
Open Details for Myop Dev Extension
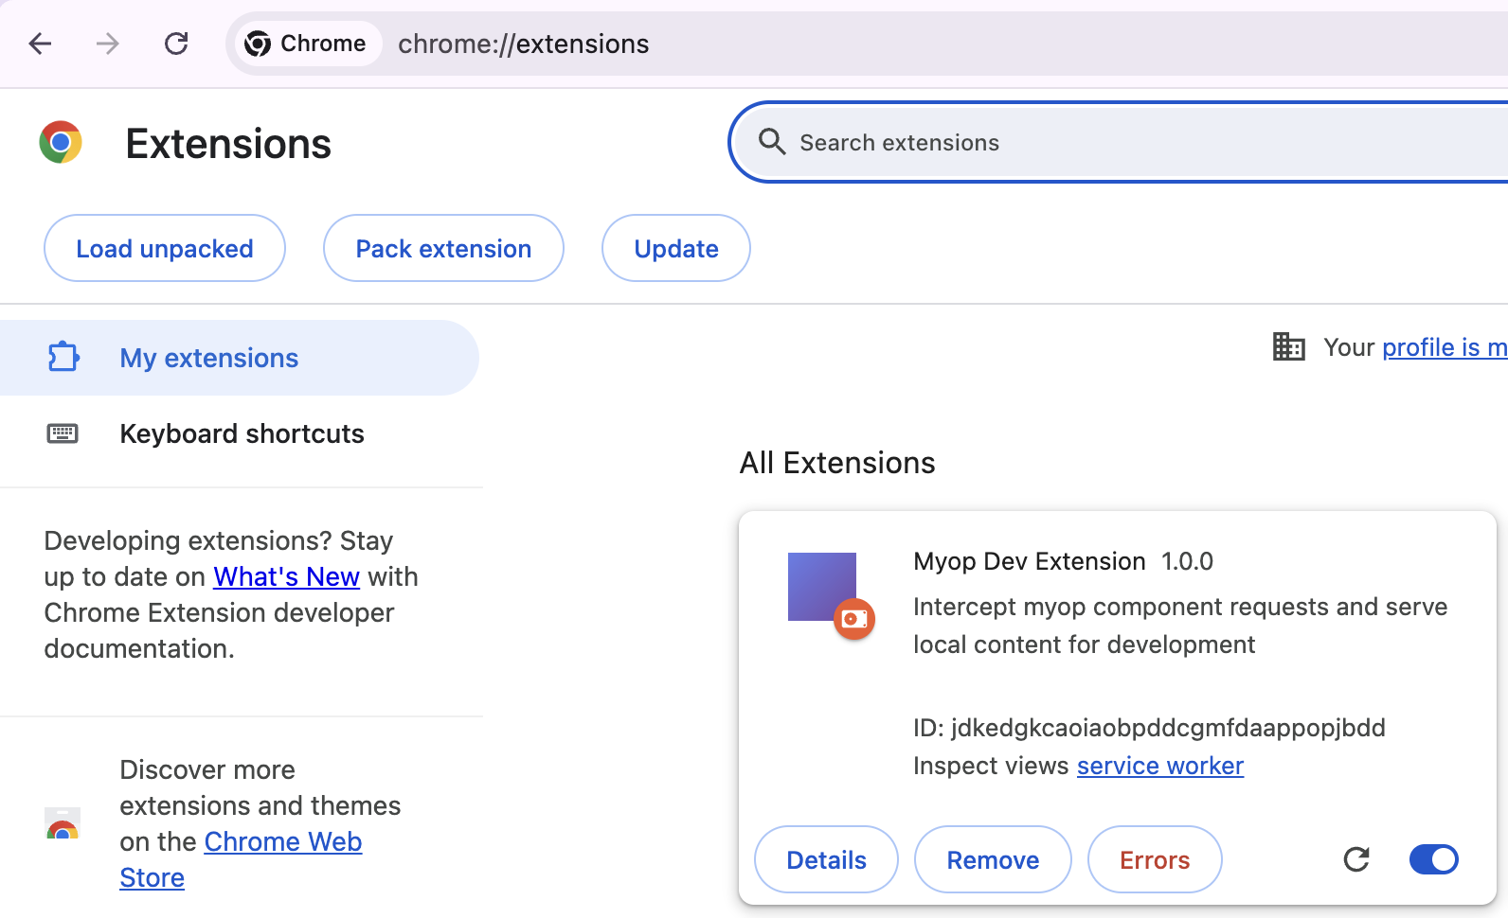pyautogui.click(x=826, y=859)
